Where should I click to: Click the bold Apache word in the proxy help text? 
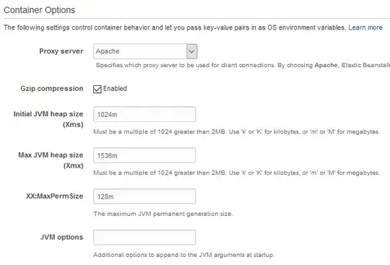coord(326,65)
